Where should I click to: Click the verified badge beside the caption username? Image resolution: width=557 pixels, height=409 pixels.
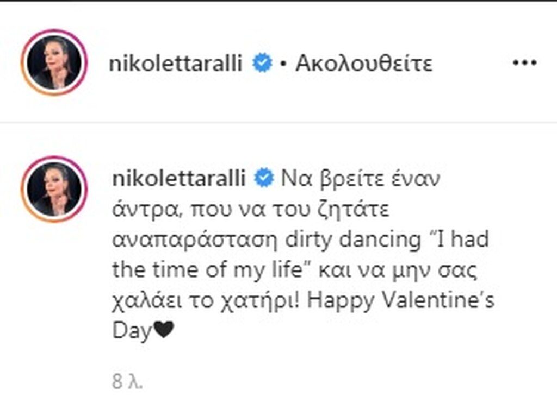click(x=264, y=179)
